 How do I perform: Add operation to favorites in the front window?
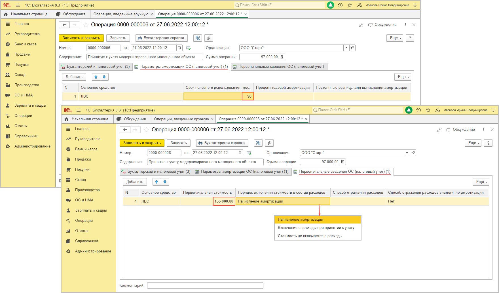pyautogui.click(x=147, y=130)
